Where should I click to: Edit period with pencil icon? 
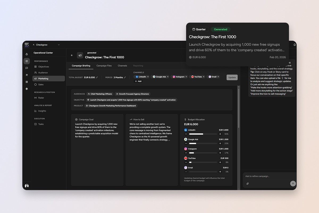(125, 77)
